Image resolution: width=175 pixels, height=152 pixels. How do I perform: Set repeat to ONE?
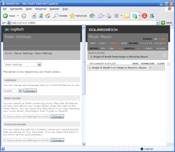pyautogui.click(x=111, y=49)
